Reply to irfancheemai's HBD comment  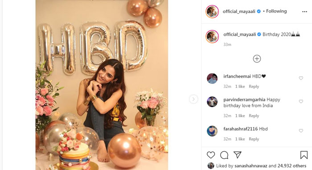[x=254, y=87]
